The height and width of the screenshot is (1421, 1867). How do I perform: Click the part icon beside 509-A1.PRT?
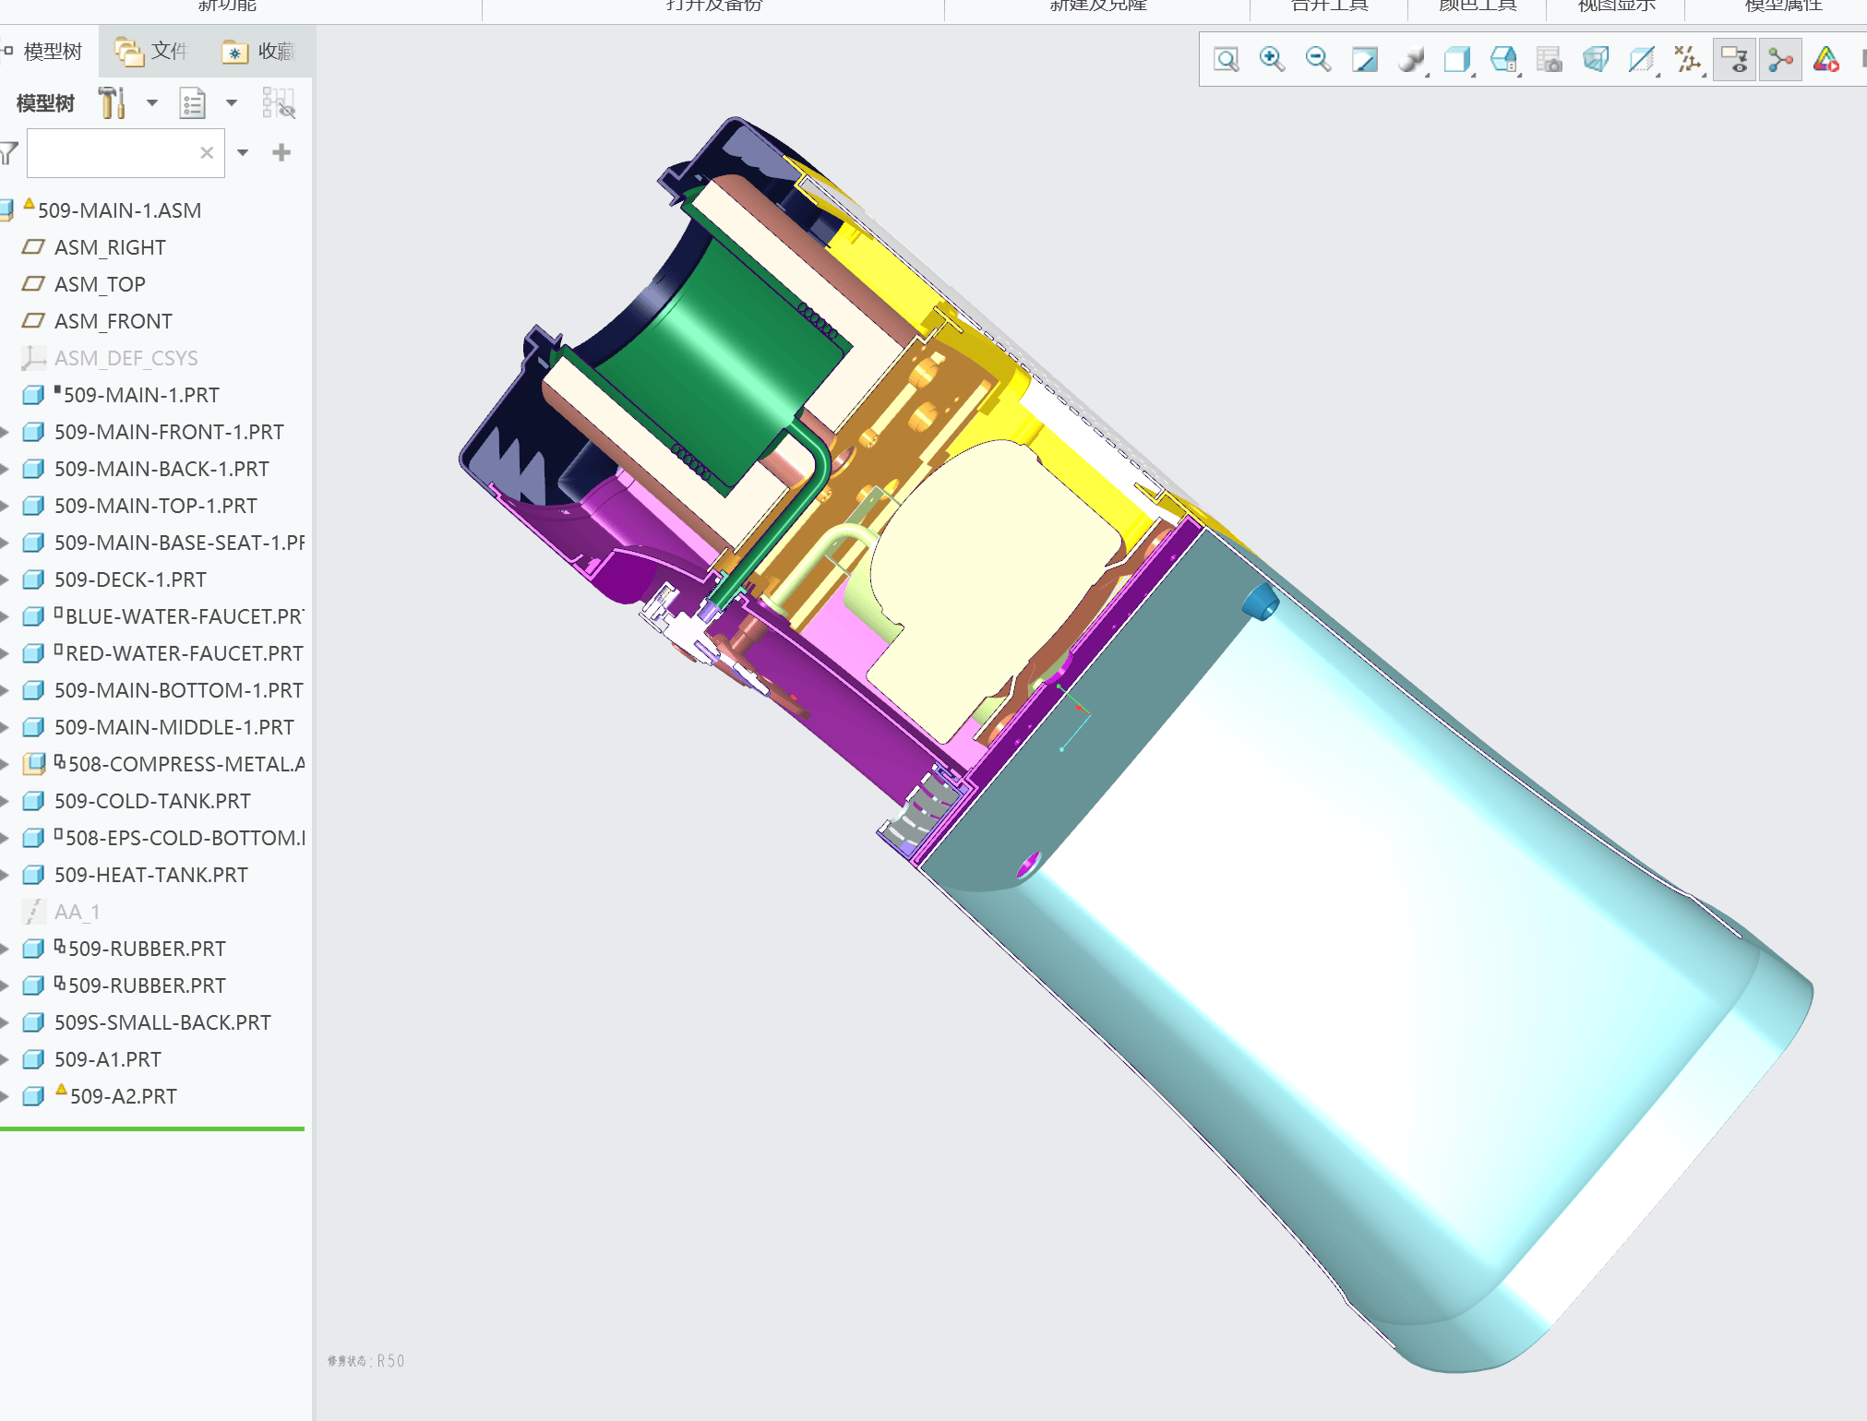(x=33, y=1059)
